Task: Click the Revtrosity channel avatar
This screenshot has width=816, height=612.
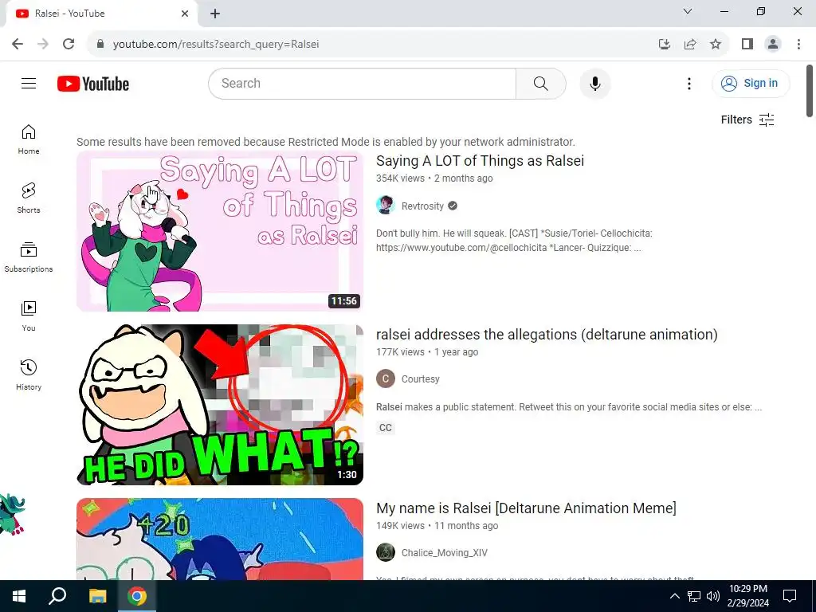Action: (x=386, y=206)
